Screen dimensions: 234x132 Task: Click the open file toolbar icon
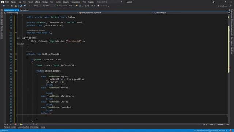tap(16, 6)
